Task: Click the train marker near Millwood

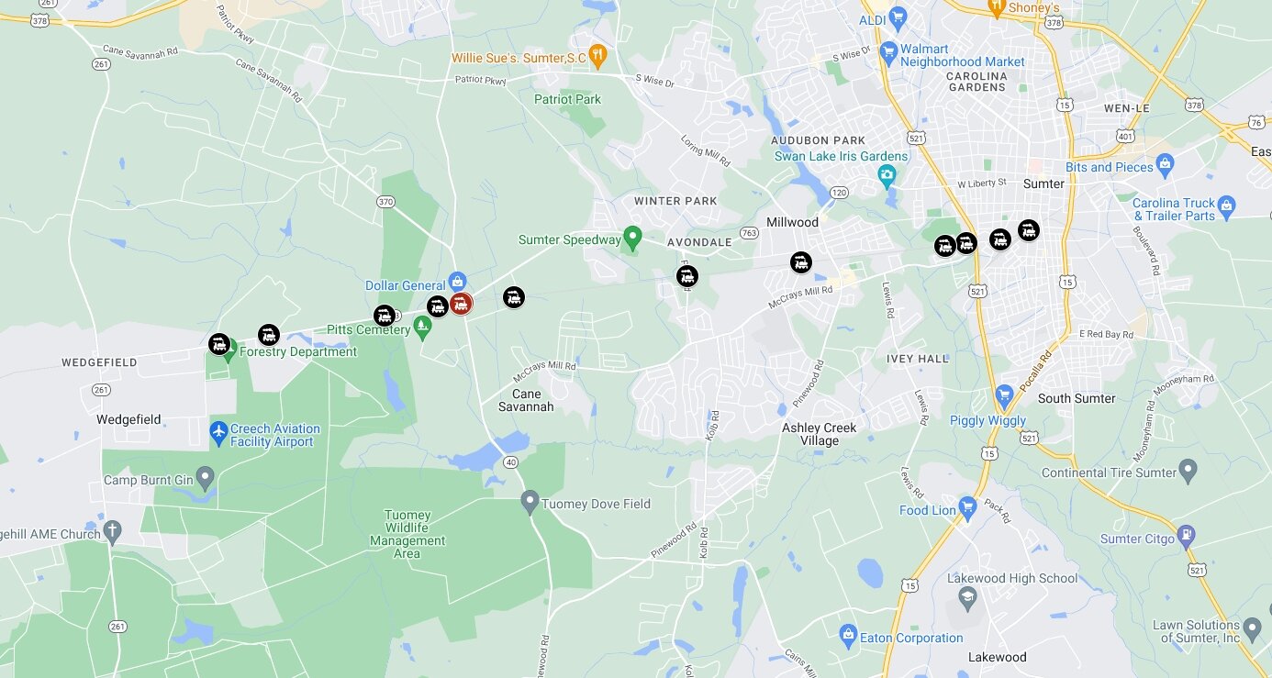Action: point(801,263)
